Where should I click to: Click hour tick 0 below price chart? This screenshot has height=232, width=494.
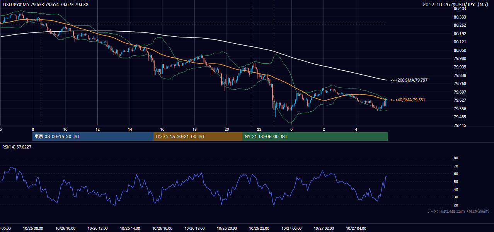291,129
